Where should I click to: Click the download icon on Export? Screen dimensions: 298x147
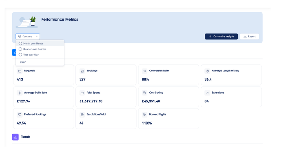tap(245, 36)
